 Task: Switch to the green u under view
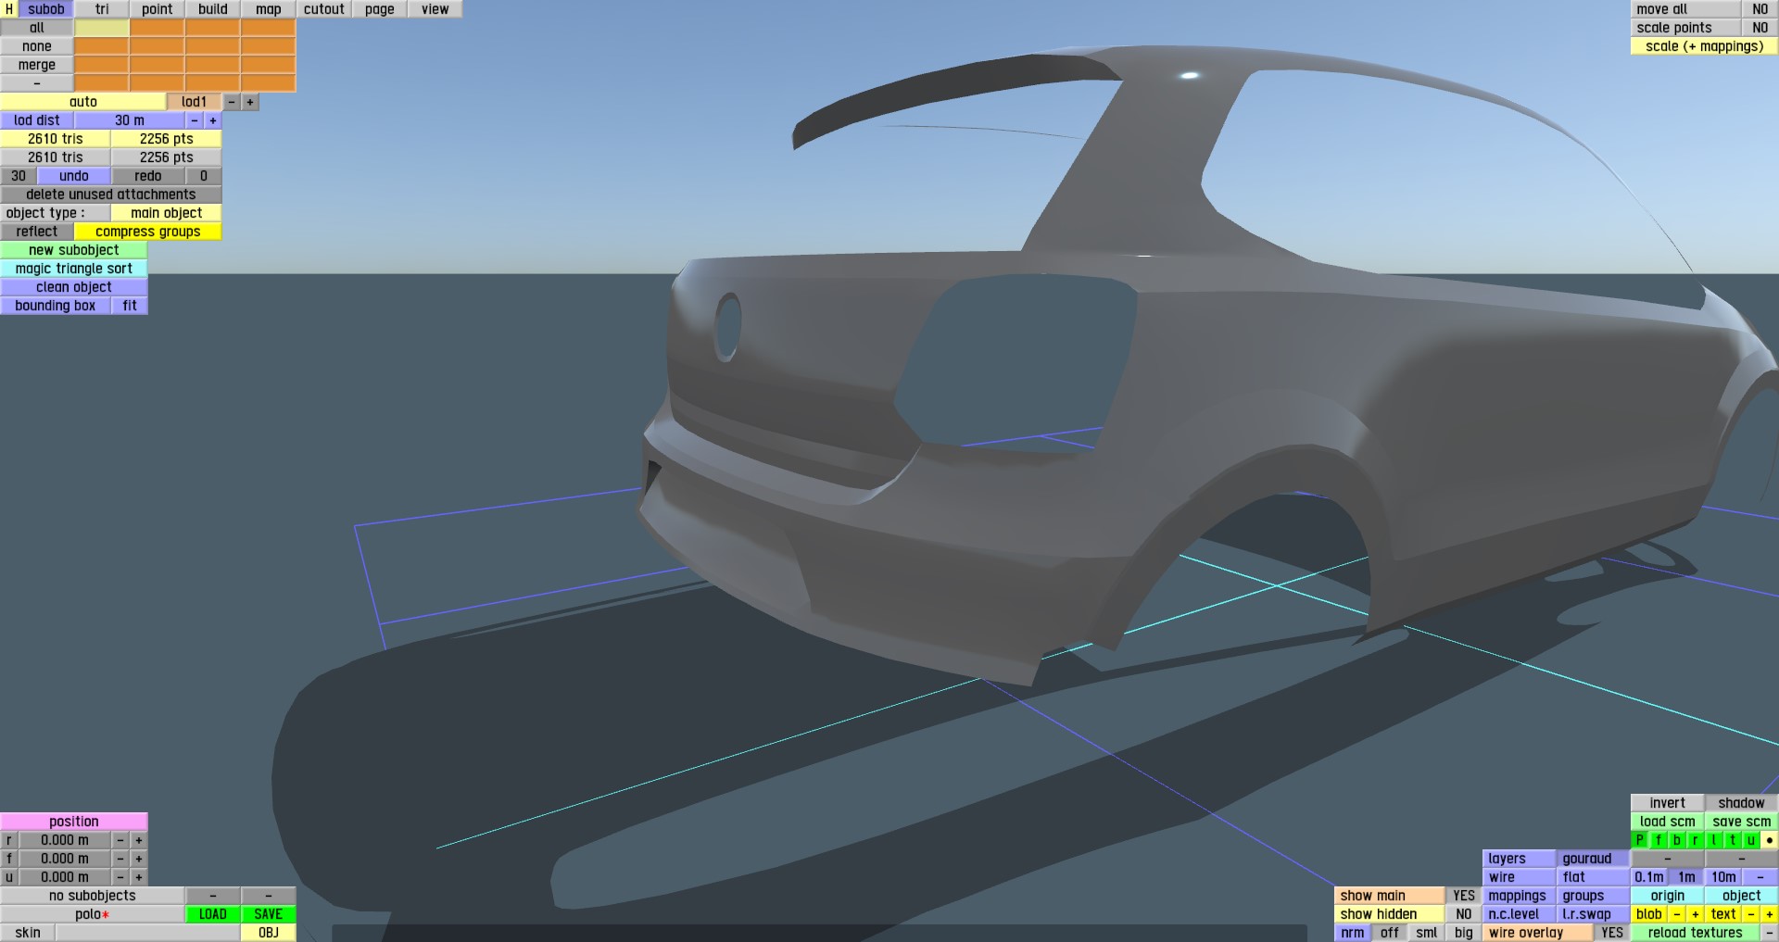coord(1751,840)
